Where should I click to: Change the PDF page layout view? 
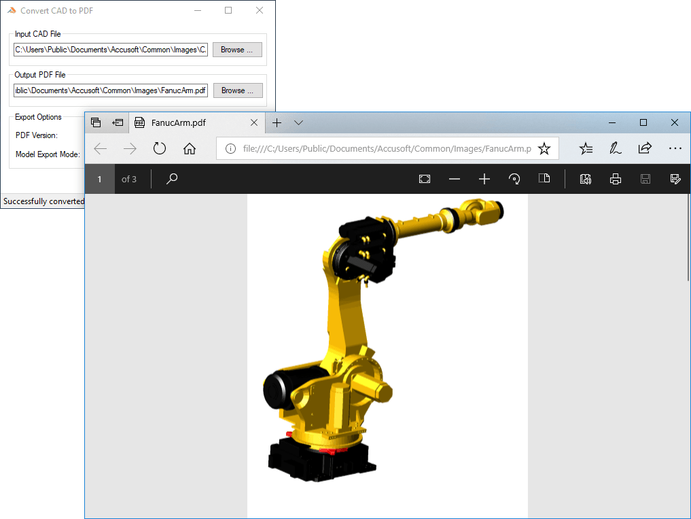(x=544, y=178)
